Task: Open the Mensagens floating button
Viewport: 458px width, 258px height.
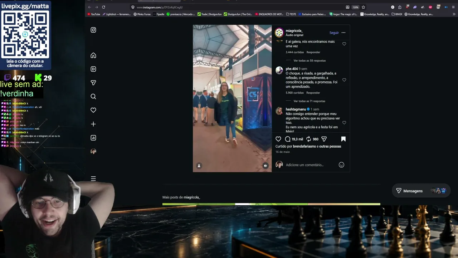Action: click(421, 191)
